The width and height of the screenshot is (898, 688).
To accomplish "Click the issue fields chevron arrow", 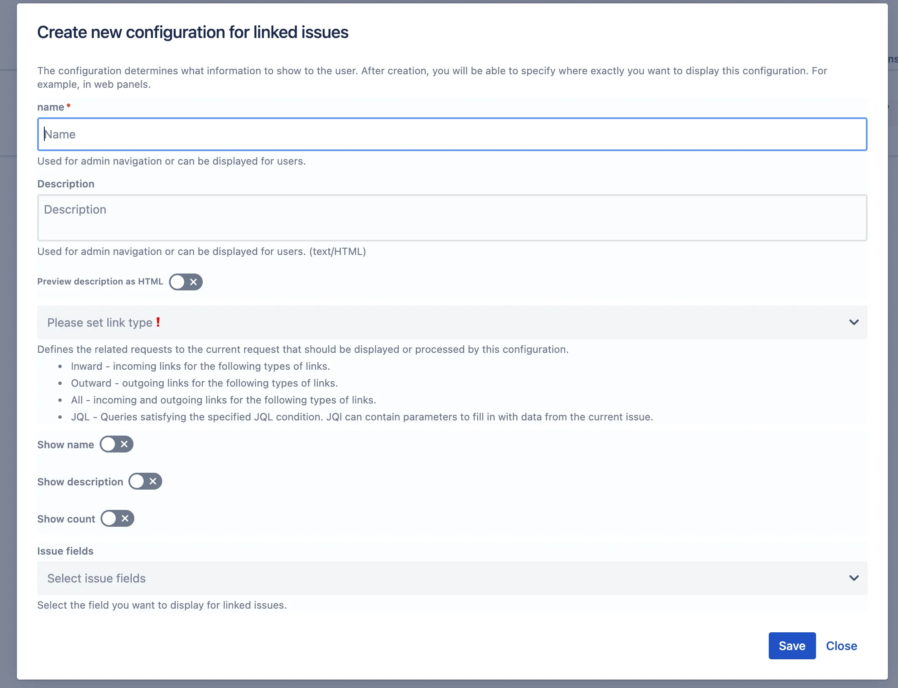I will pos(854,578).
